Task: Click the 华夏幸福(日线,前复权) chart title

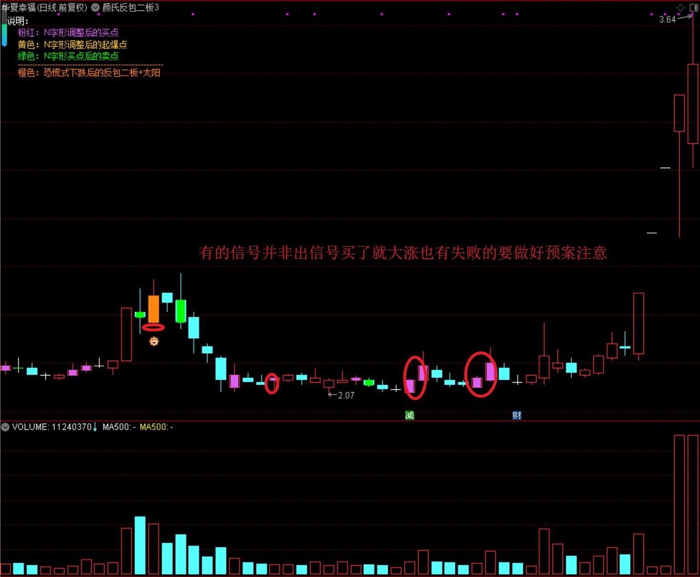Action: [x=45, y=8]
